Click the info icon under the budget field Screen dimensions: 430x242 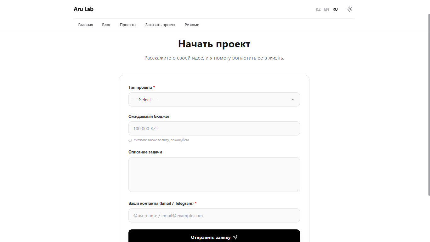tap(130, 140)
